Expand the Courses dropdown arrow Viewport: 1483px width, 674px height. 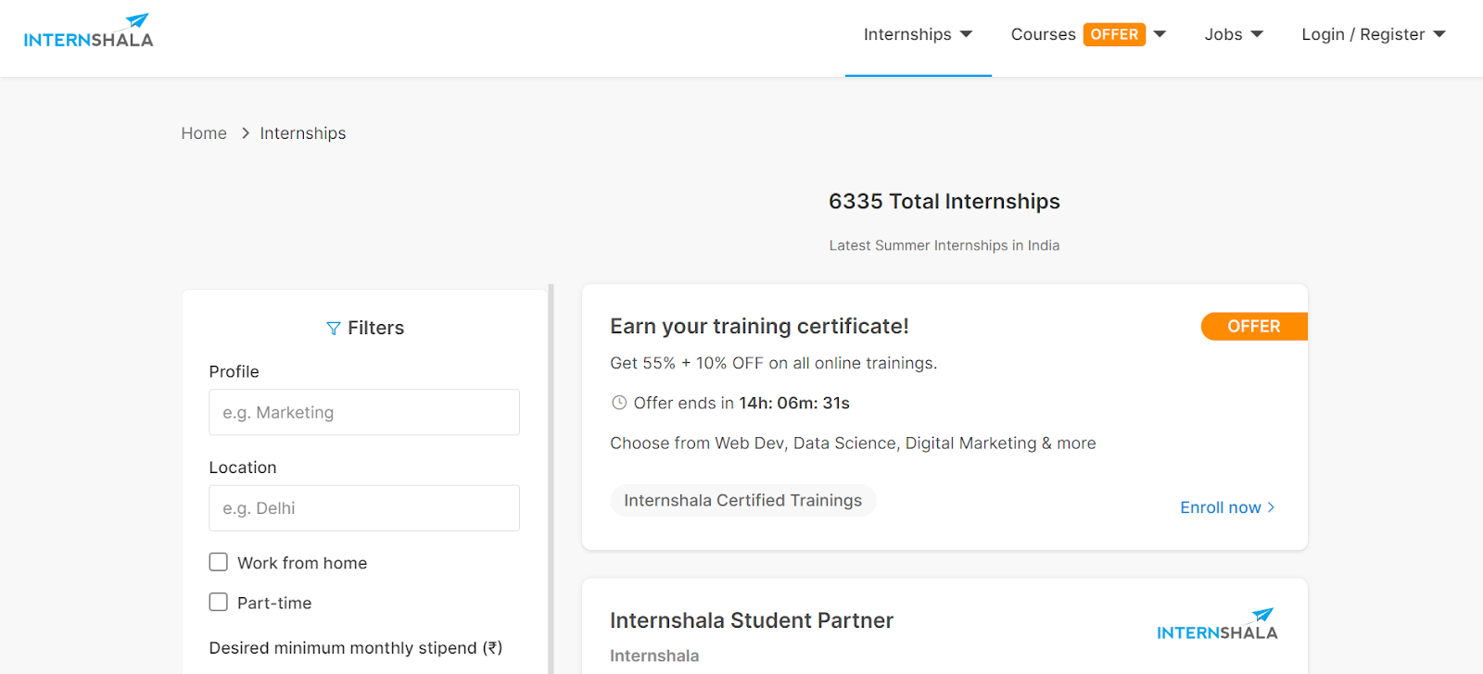(x=1160, y=34)
